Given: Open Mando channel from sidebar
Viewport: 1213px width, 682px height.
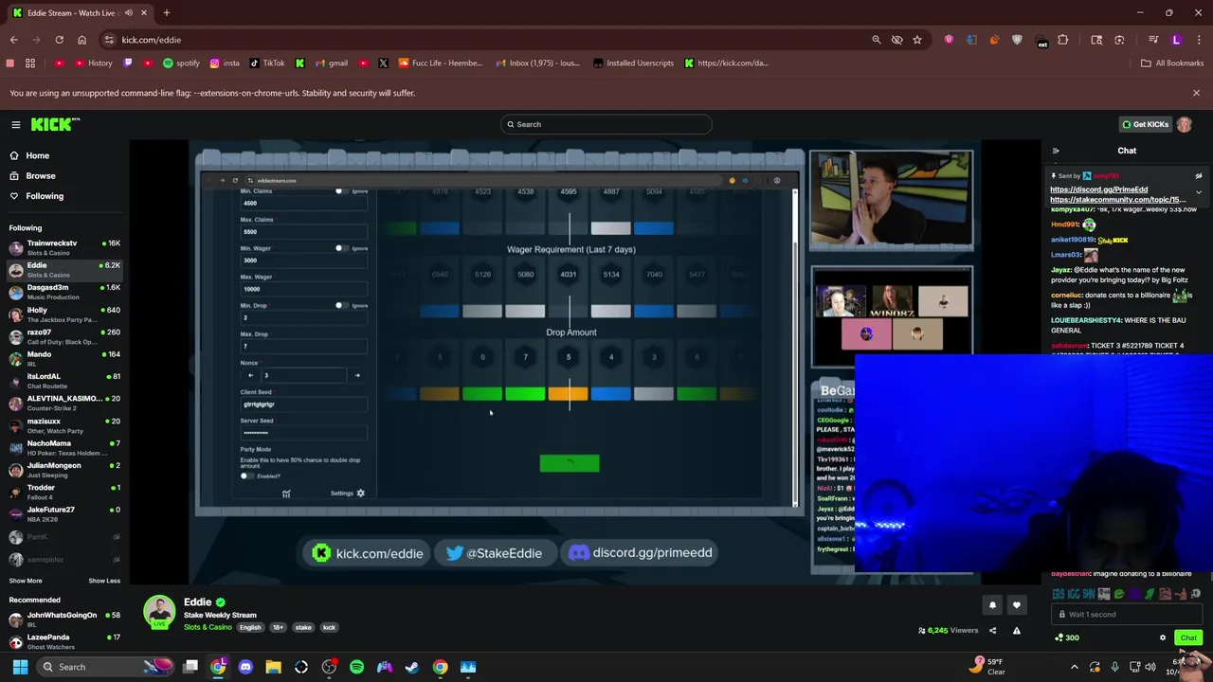Looking at the screenshot, I should coord(63,358).
